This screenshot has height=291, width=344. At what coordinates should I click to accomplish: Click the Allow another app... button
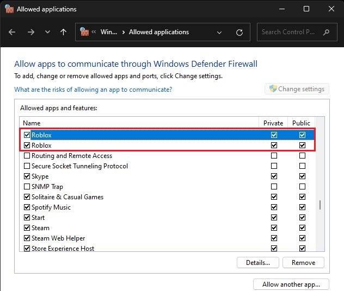[291, 284]
